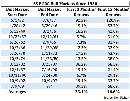130x101 pixels.
Task: Click the 120.9% twelve-month return cell
Action: coord(113,20)
